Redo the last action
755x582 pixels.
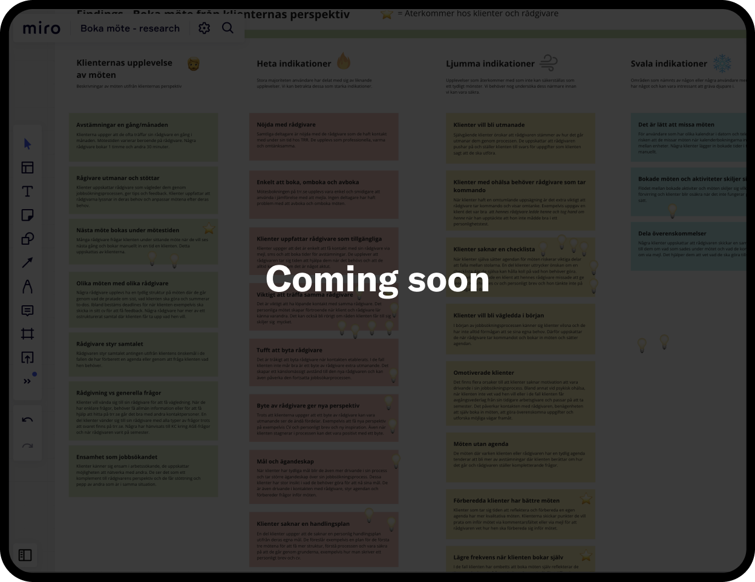pyautogui.click(x=27, y=445)
